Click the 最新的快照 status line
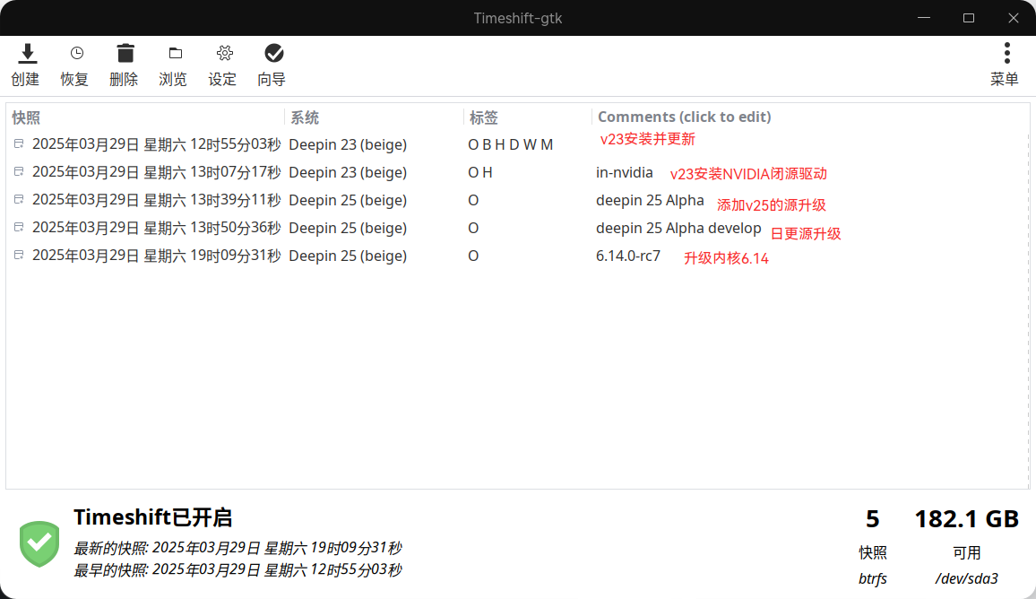 click(237, 547)
